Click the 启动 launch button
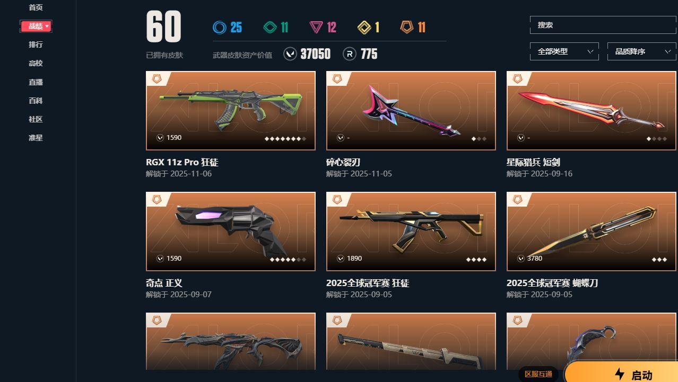The image size is (678, 382). [622, 374]
